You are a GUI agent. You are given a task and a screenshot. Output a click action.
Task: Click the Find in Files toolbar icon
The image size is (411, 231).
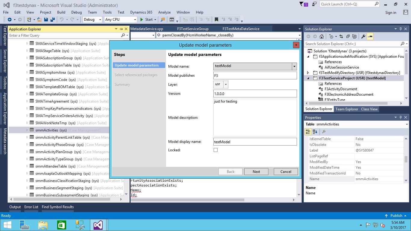tap(163, 20)
